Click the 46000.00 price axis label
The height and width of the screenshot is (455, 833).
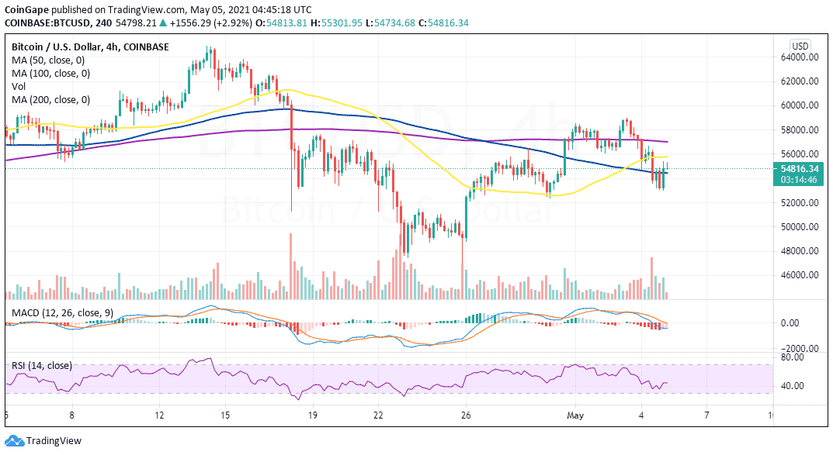799,275
